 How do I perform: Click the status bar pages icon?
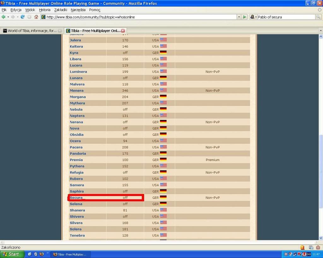(311, 247)
